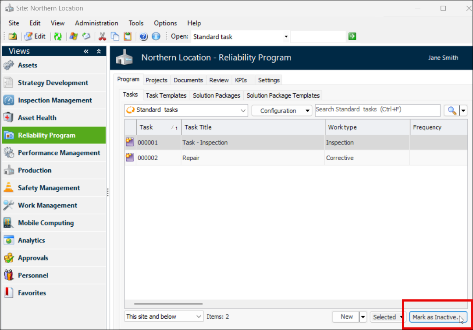
Task: Click the green Go arrow button
Action: click(x=352, y=37)
